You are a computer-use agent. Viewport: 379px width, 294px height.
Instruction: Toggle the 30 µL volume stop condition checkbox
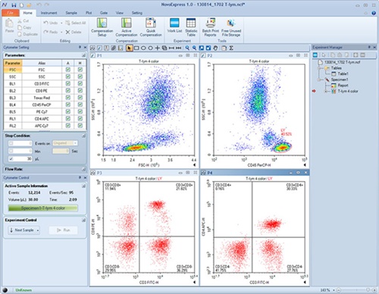[x=11, y=159]
